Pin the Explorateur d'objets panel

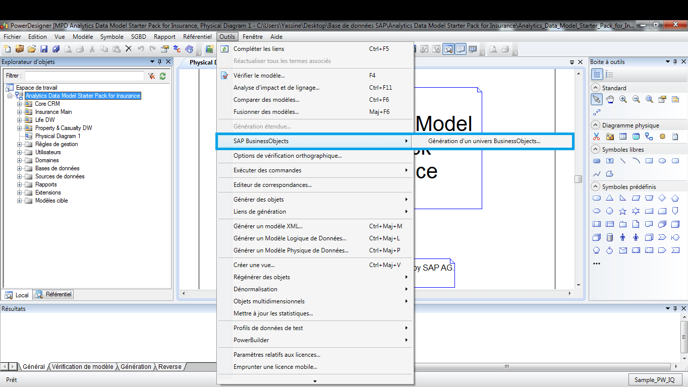coord(160,61)
